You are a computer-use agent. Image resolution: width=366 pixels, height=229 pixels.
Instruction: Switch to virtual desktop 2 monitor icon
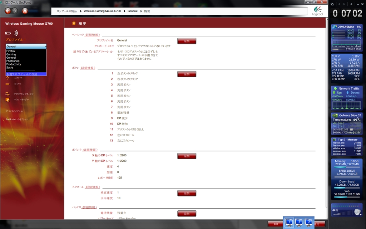(x=299, y=222)
